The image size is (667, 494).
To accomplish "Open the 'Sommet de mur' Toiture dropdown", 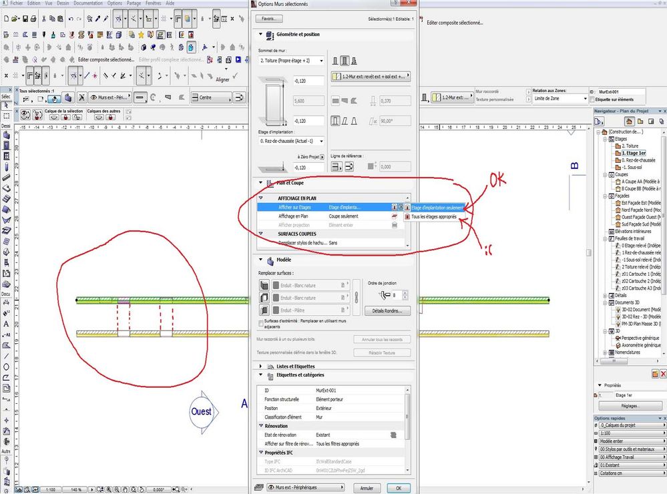I will (x=291, y=61).
